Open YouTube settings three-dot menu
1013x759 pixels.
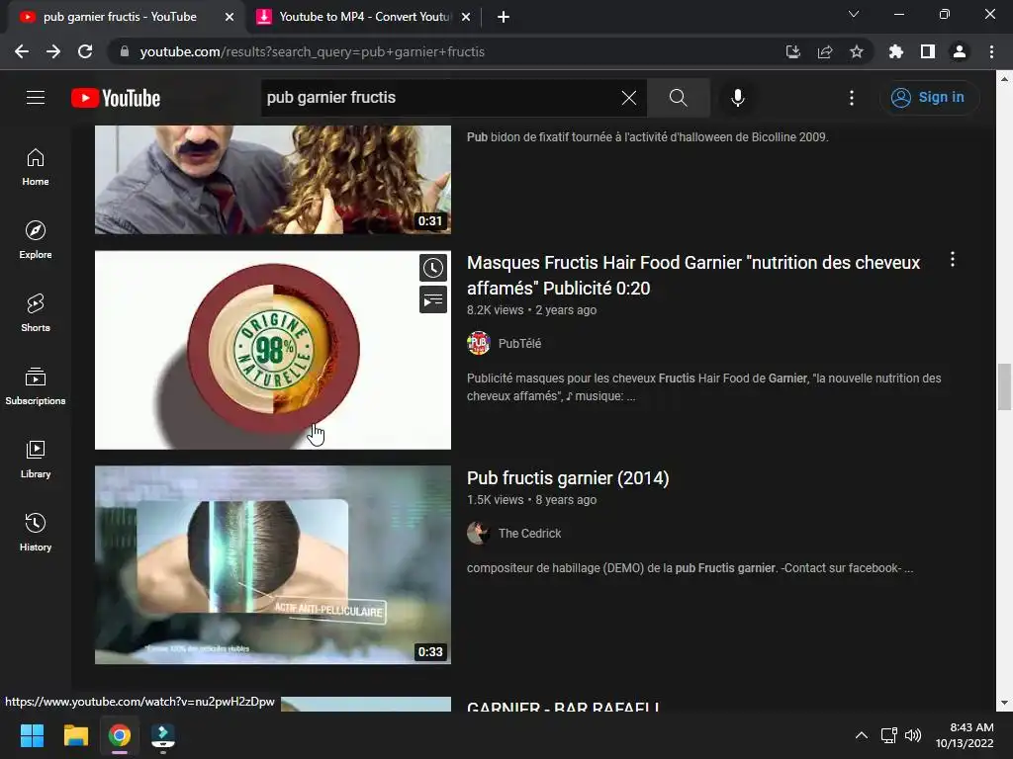[x=852, y=98]
